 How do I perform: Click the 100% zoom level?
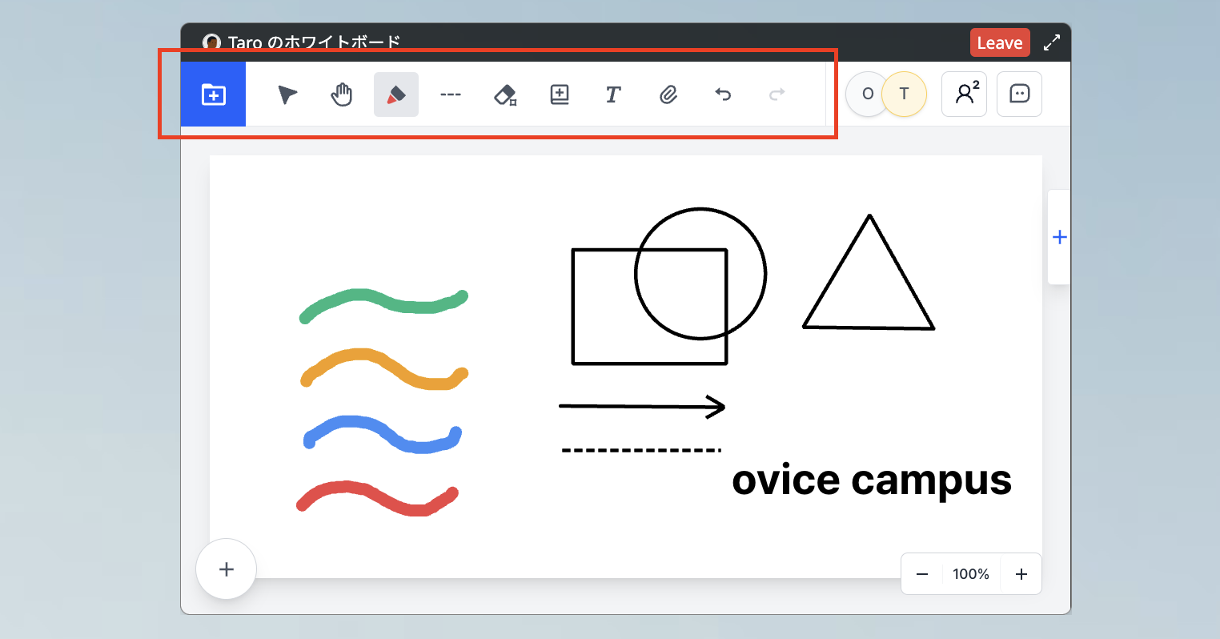click(x=971, y=574)
